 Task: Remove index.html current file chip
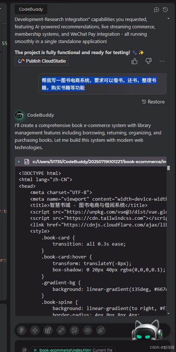(35, 350)
